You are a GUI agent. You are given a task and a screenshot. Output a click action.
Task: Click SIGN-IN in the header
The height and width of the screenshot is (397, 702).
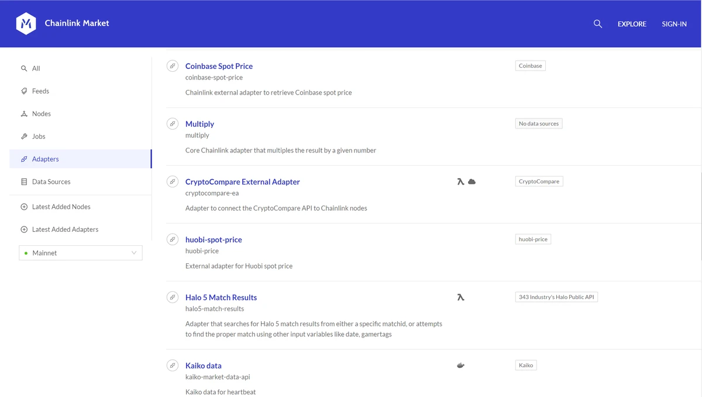674,24
